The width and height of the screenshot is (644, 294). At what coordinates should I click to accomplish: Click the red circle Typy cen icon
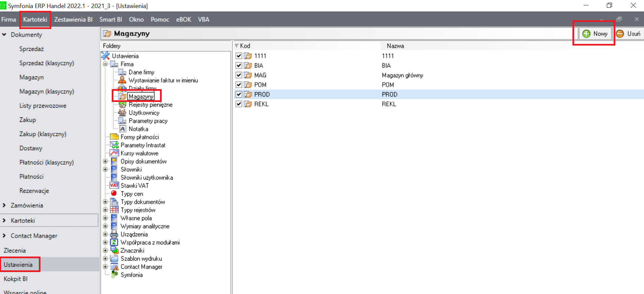coord(114,193)
